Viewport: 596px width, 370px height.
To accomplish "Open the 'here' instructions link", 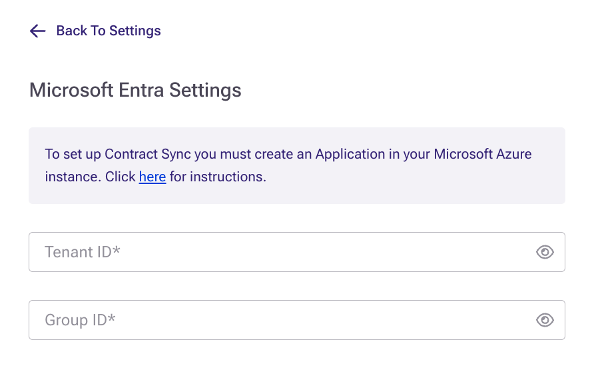I will click(x=152, y=177).
